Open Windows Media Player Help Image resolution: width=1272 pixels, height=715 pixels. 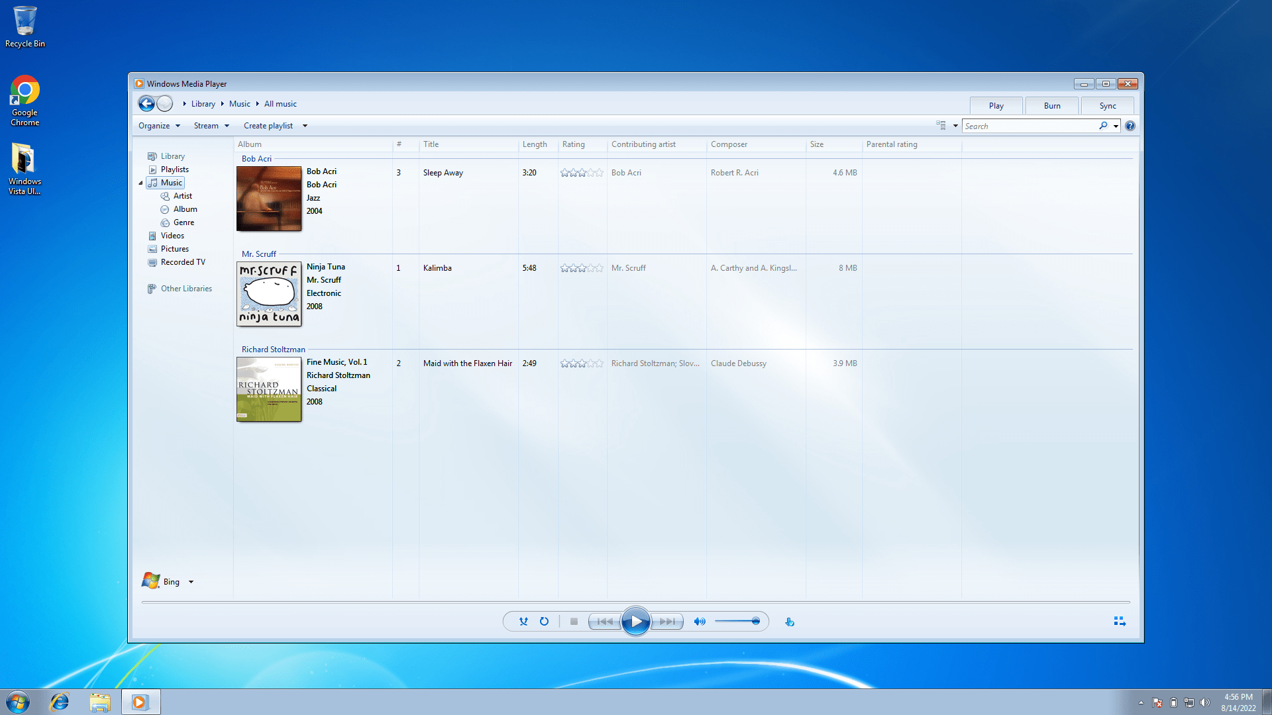click(1130, 125)
